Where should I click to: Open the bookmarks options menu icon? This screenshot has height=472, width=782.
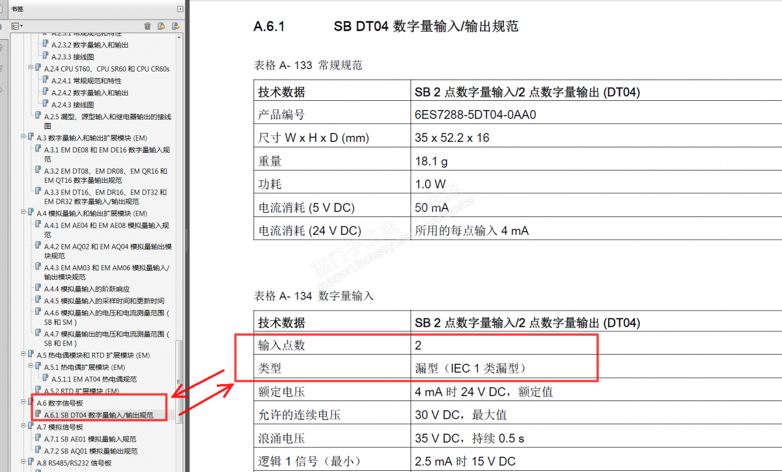coord(17,26)
